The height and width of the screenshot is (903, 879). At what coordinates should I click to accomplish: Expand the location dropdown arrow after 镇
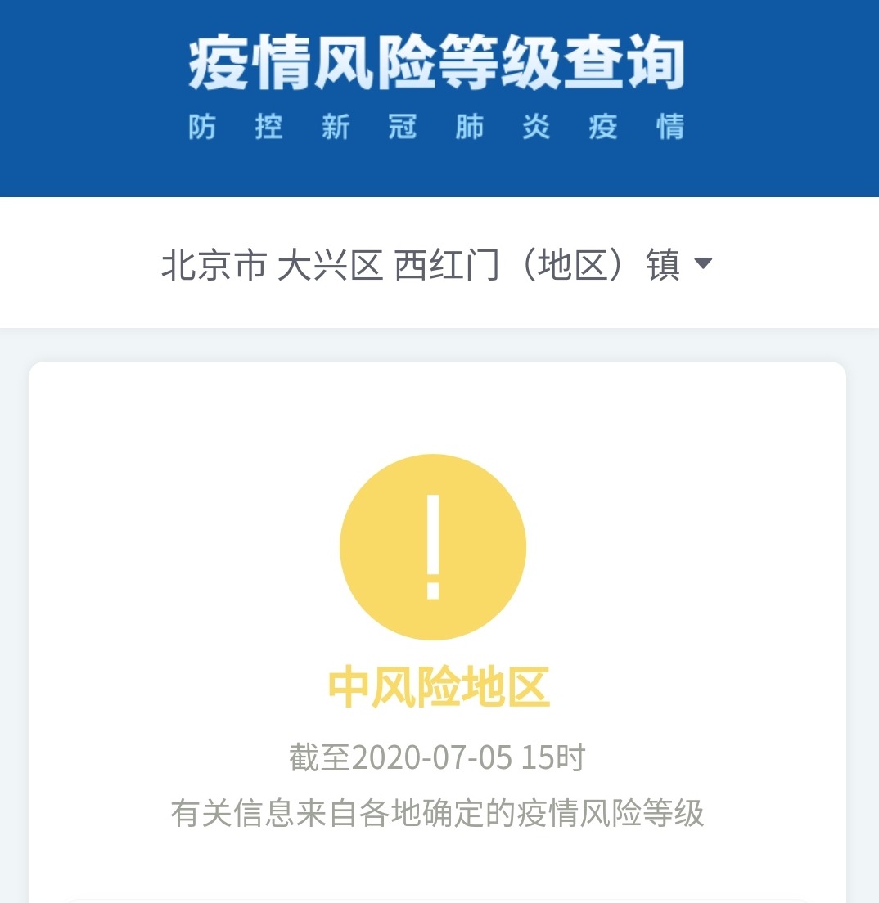[x=703, y=263]
